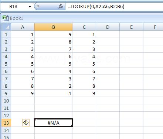Select column B header
This screenshot has height=139, width=163.
pos(54,27)
